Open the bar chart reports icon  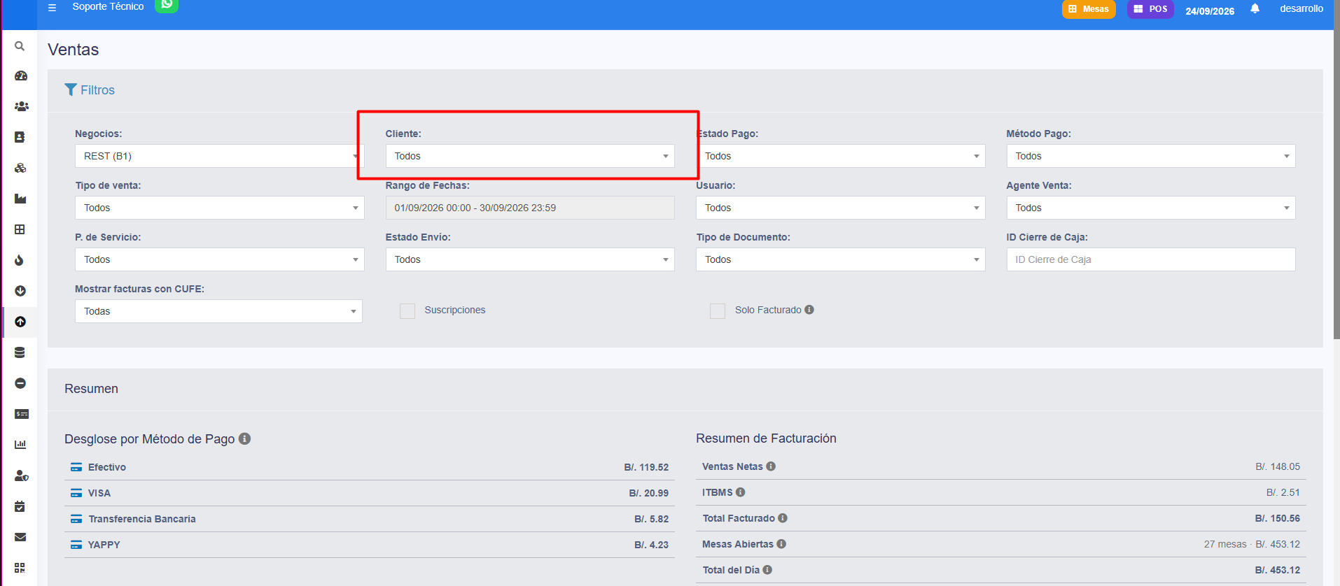click(x=20, y=445)
